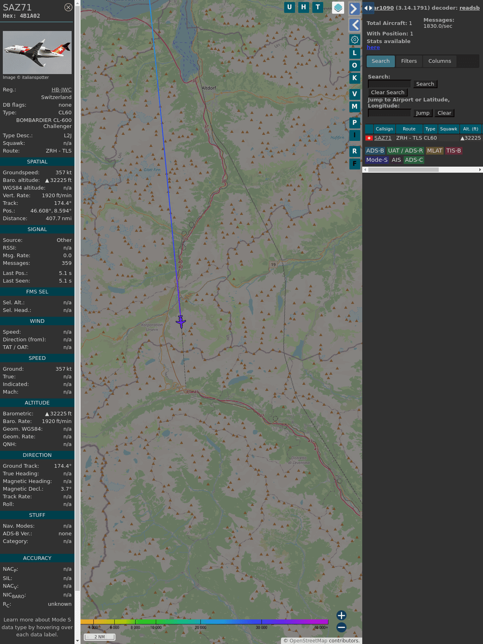Toggle the K map button
The image size is (483, 644).
point(355,78)
